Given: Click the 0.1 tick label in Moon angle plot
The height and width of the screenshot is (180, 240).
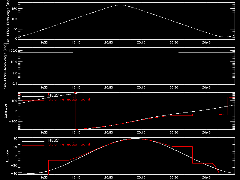Looking at the screenshot, I should [15, 83].
